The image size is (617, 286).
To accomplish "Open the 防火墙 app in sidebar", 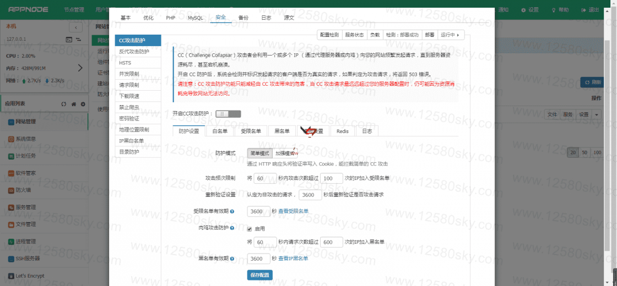I will [x=44, y=190].
